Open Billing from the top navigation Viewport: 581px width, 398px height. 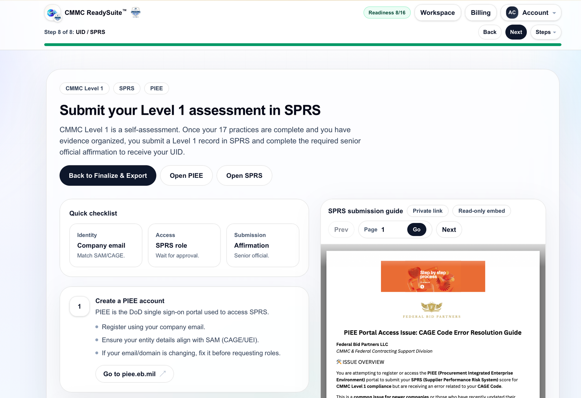(481, 12)
